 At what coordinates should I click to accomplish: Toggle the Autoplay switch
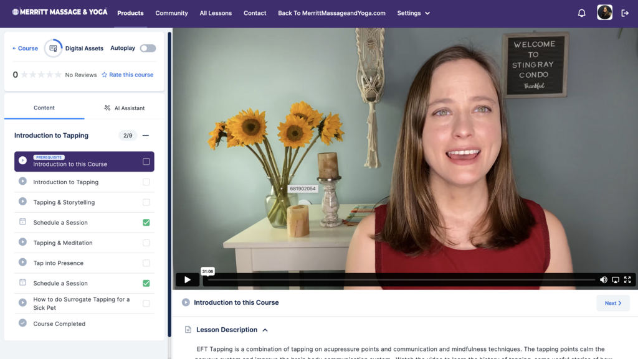tap(148, 49)
